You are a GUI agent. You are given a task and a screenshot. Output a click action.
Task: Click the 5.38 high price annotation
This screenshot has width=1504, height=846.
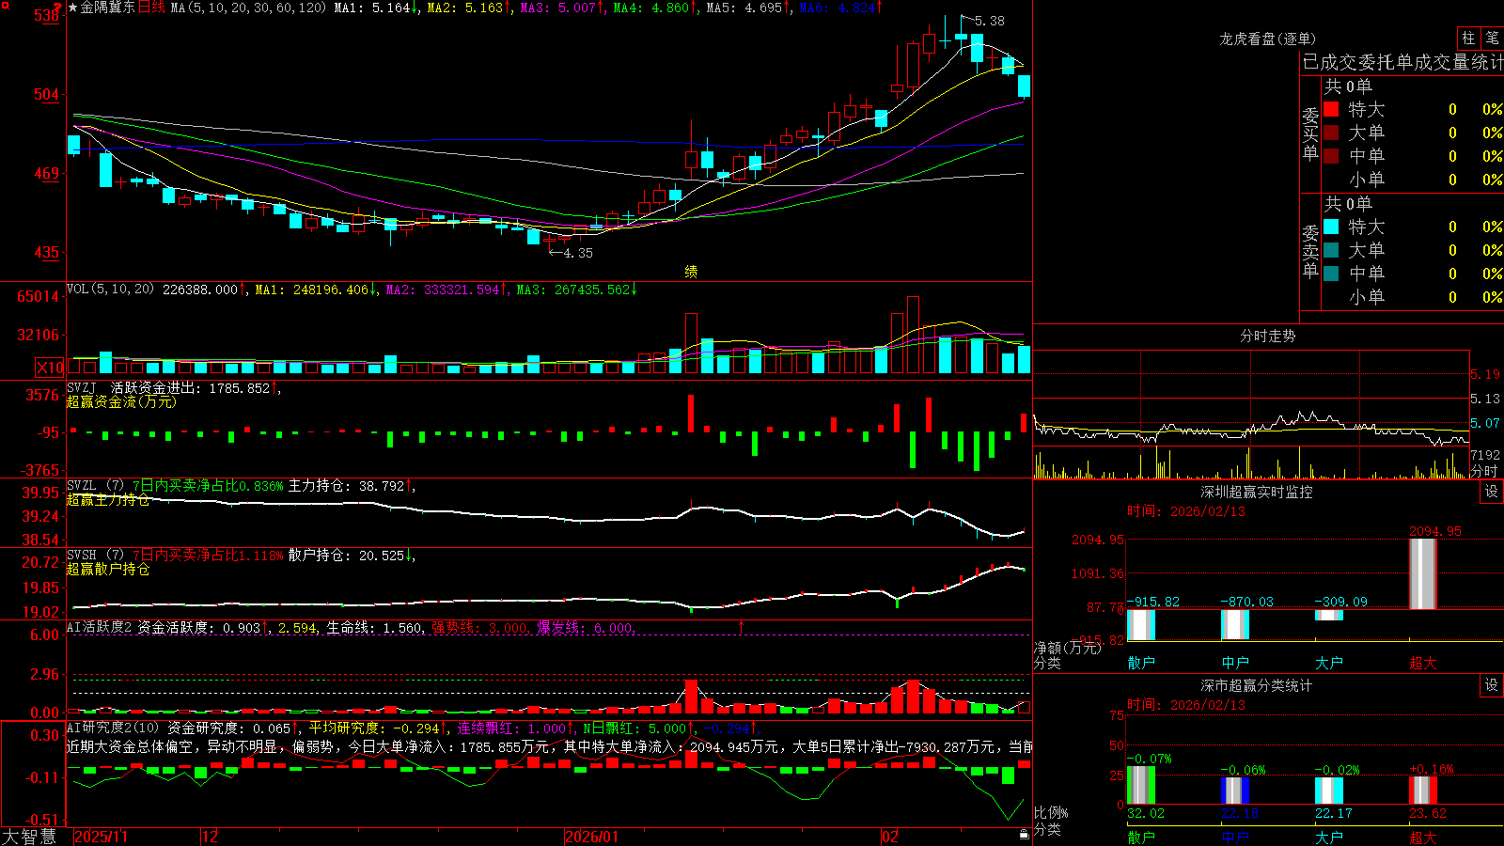pos(990,21)
